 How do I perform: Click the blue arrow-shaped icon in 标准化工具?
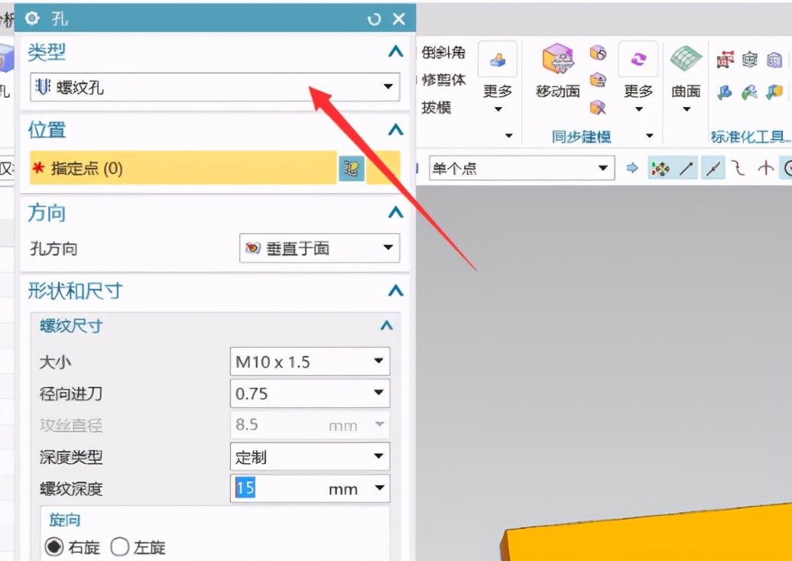725,92
